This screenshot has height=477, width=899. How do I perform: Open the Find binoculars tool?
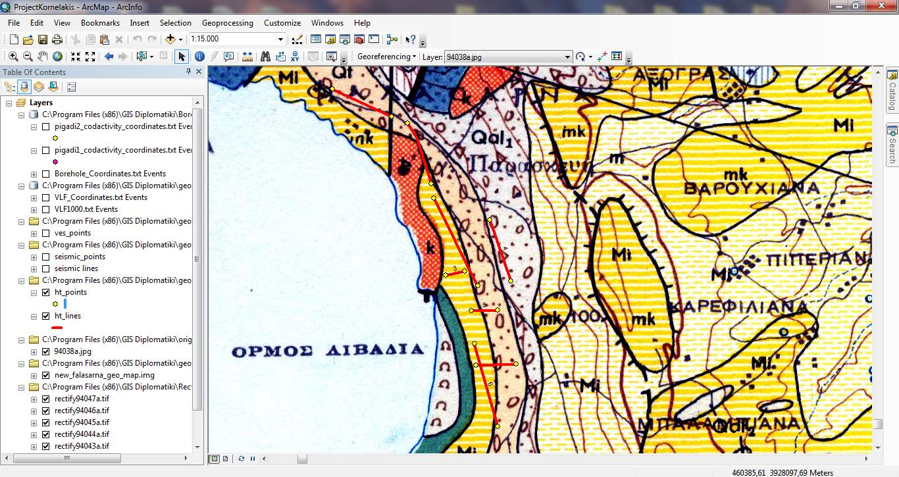coord(266,57)
